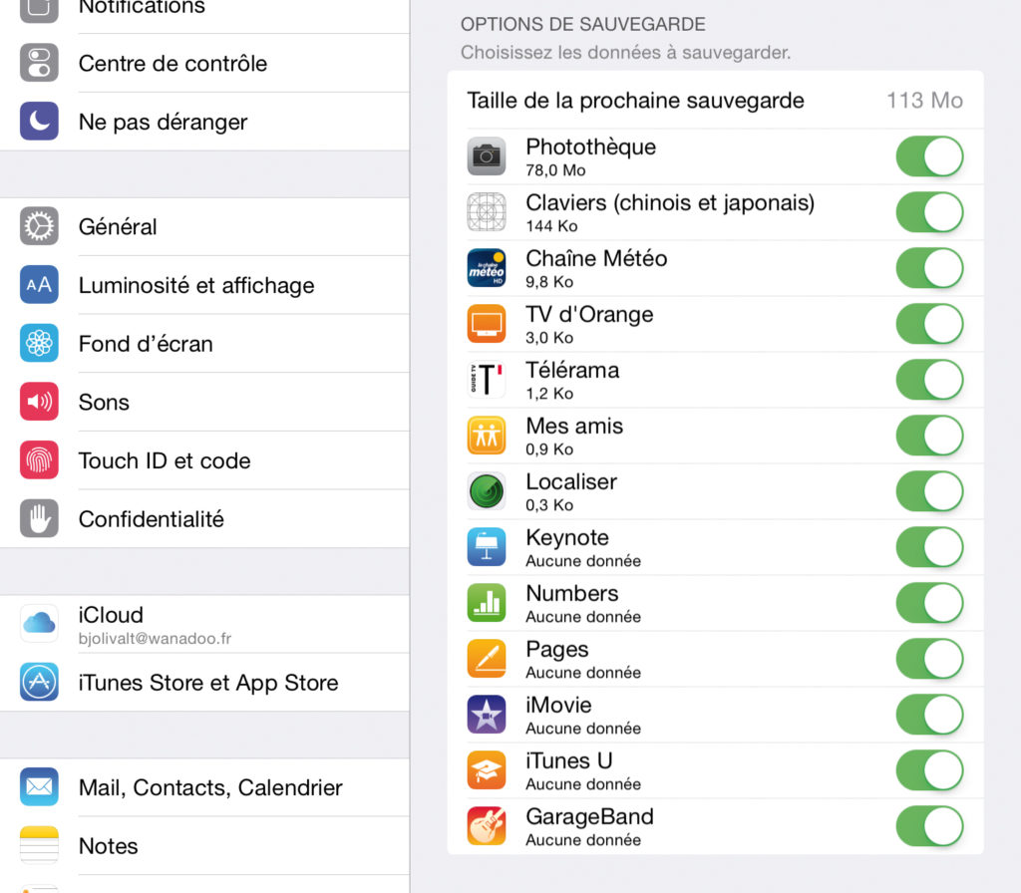The width and height of the screenshot is (1021, 893).
Task: Tap the App Store icon in sidebar
Action: click(39, 682)
